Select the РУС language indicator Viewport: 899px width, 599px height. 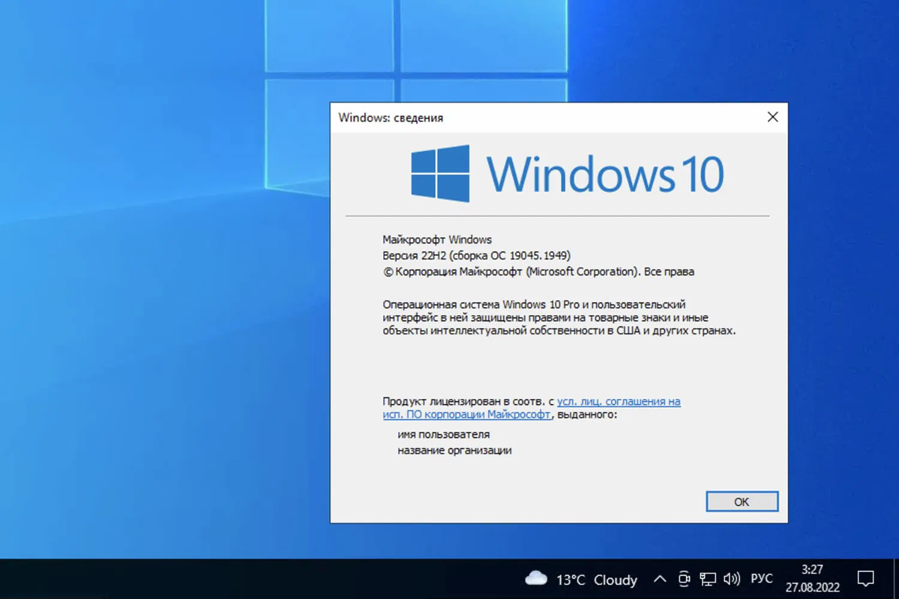[761, 579]
